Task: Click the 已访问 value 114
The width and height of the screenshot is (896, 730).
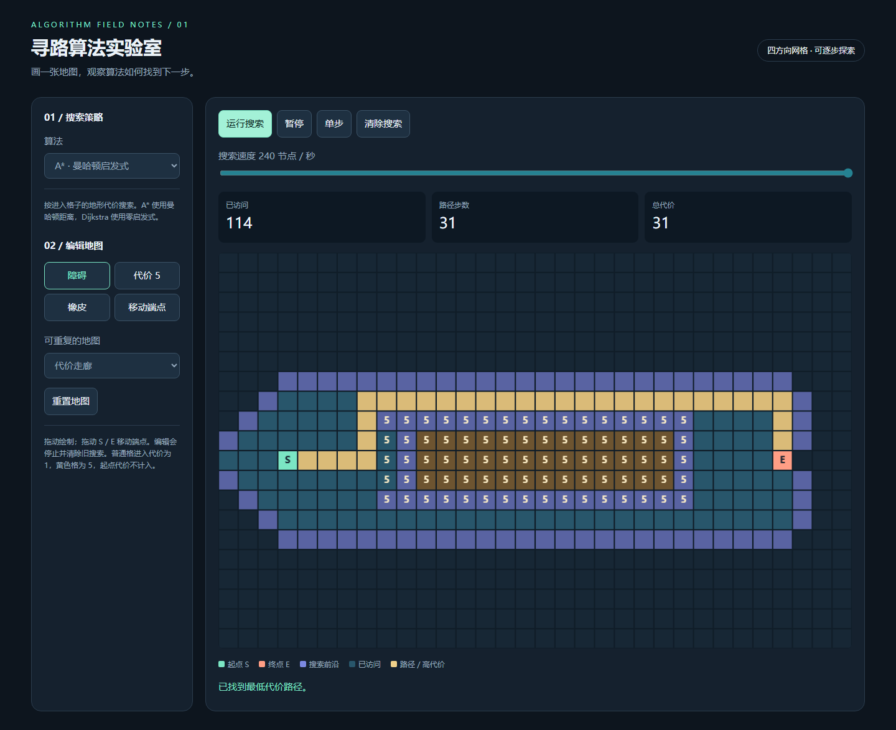Action: (x=239, y=223)
